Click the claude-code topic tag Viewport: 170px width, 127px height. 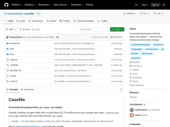158,45
